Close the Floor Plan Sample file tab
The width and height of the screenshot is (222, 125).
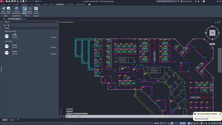point(22,19)
